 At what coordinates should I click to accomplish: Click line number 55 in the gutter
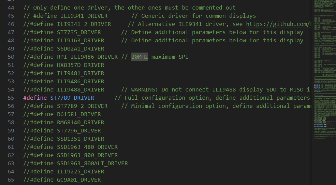tap(11, 98)
